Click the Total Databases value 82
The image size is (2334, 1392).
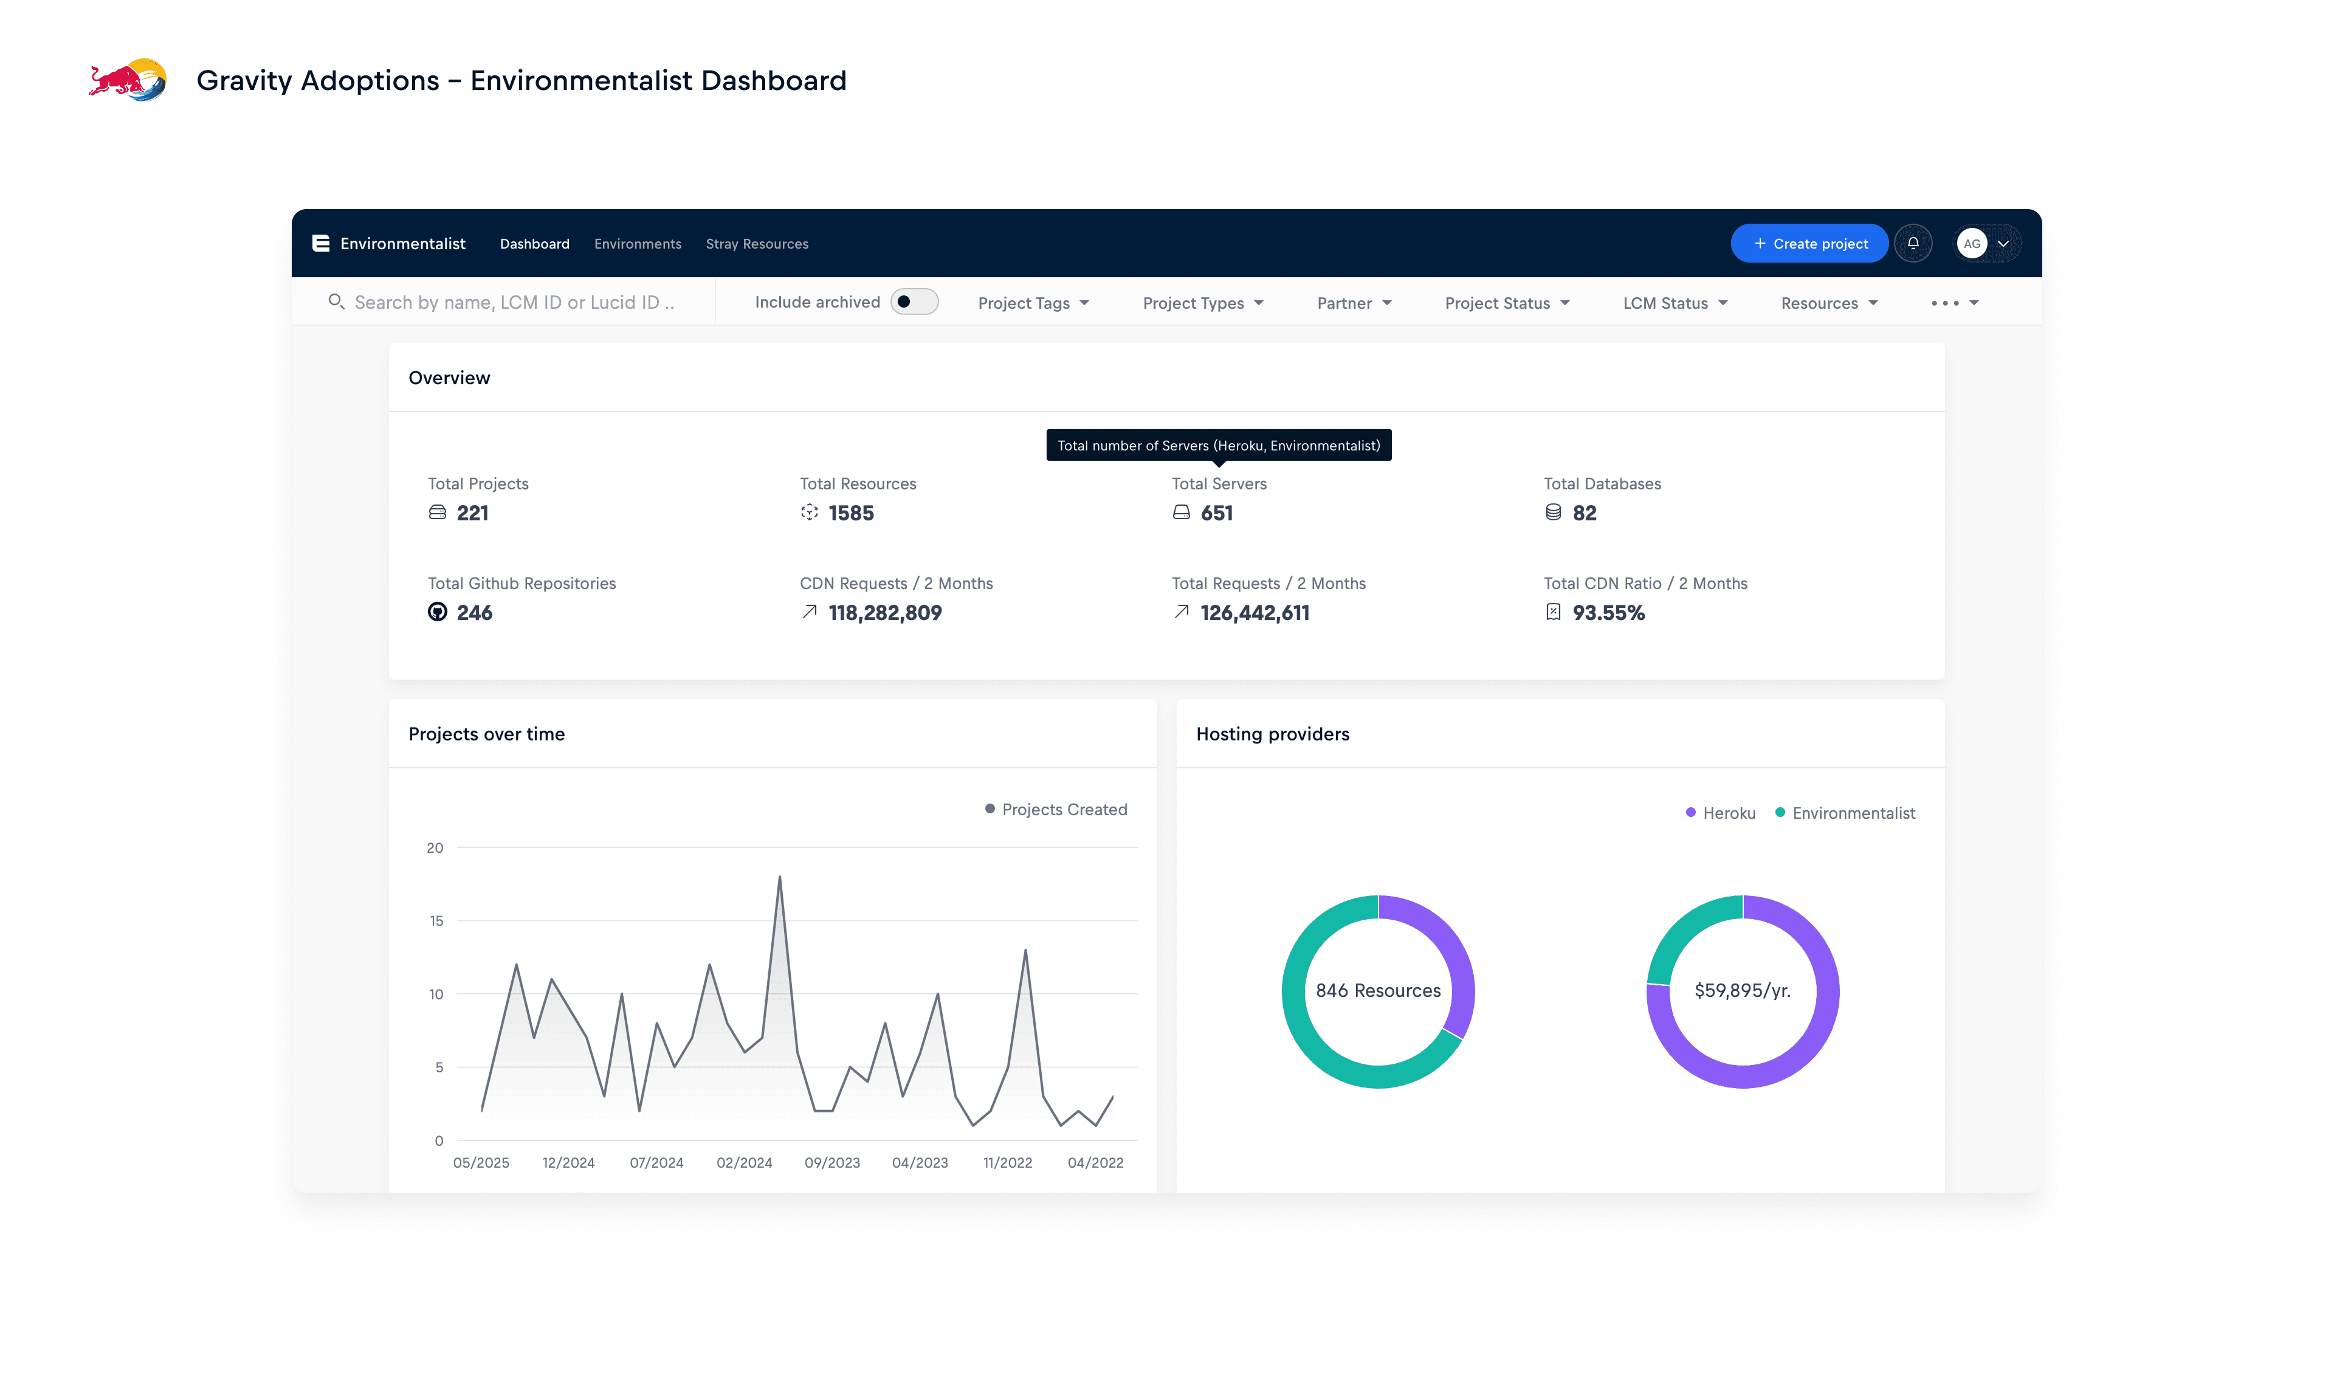[1584, 512]
